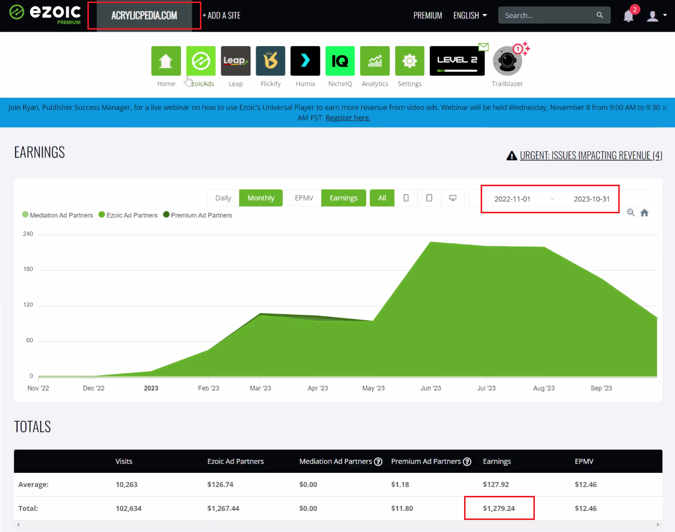Click the + ADD A SITE link

pos(221,16)
